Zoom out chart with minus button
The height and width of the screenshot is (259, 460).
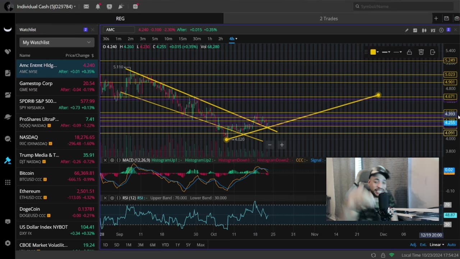pos(270,145)
